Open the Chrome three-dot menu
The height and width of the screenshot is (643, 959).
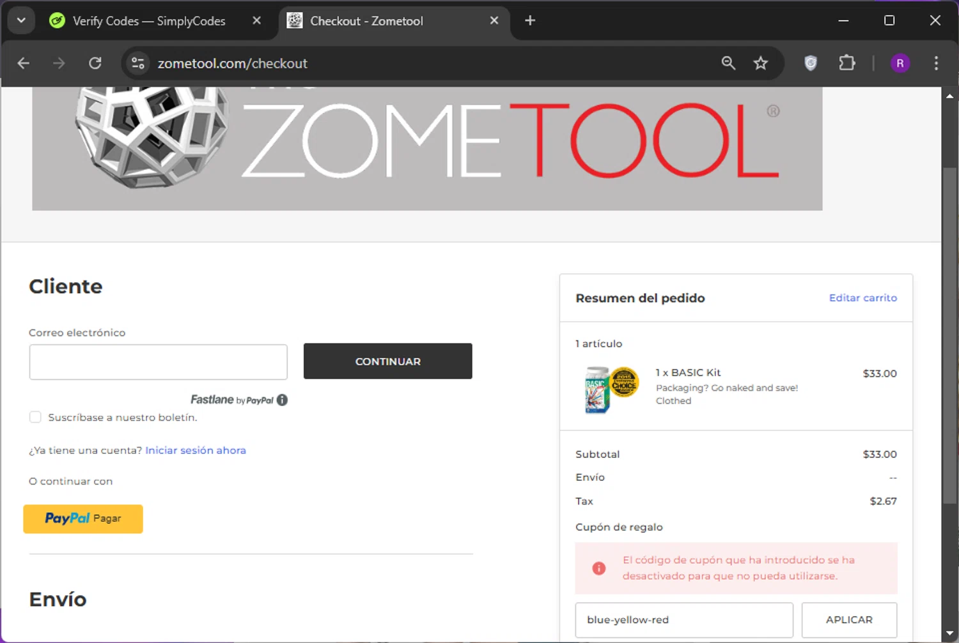coord(936,63)
